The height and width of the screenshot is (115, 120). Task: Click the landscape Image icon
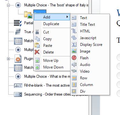(74, 51)
